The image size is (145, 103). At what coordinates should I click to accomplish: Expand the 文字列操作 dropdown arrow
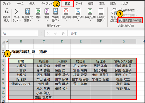[x=58, y=20]
